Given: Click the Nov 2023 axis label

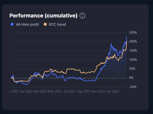Looking at the screenshot, I should point(98,92).
